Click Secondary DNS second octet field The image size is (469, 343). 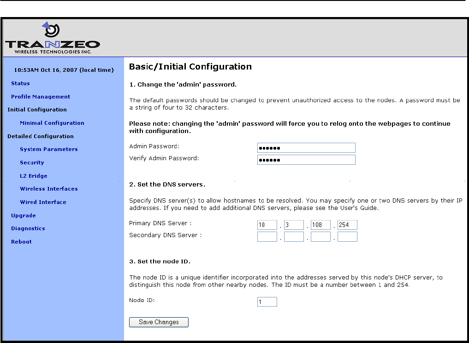pos(294,237)
